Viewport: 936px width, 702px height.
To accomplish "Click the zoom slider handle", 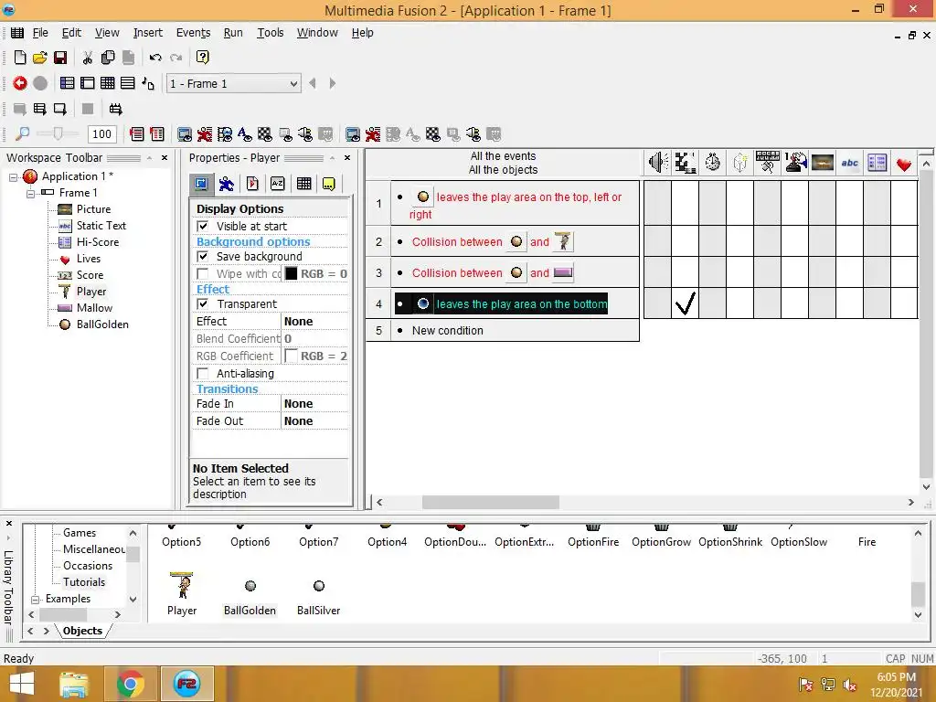I will (58, 133).
